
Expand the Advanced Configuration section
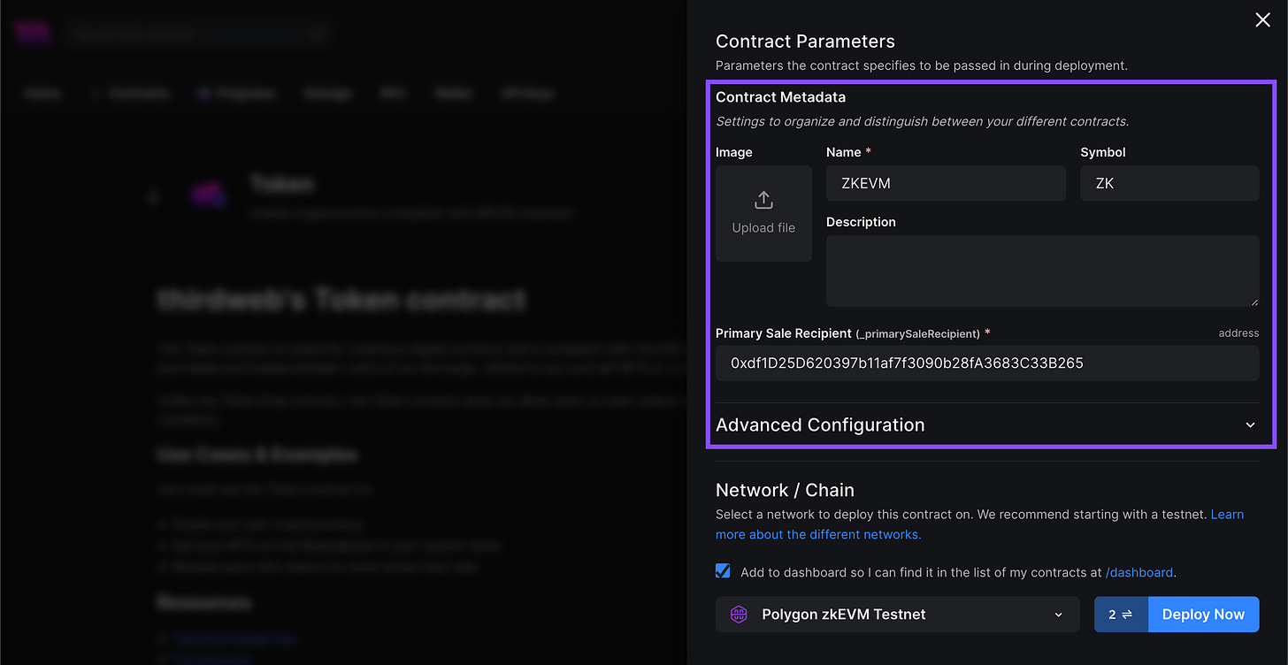point(986,424)
